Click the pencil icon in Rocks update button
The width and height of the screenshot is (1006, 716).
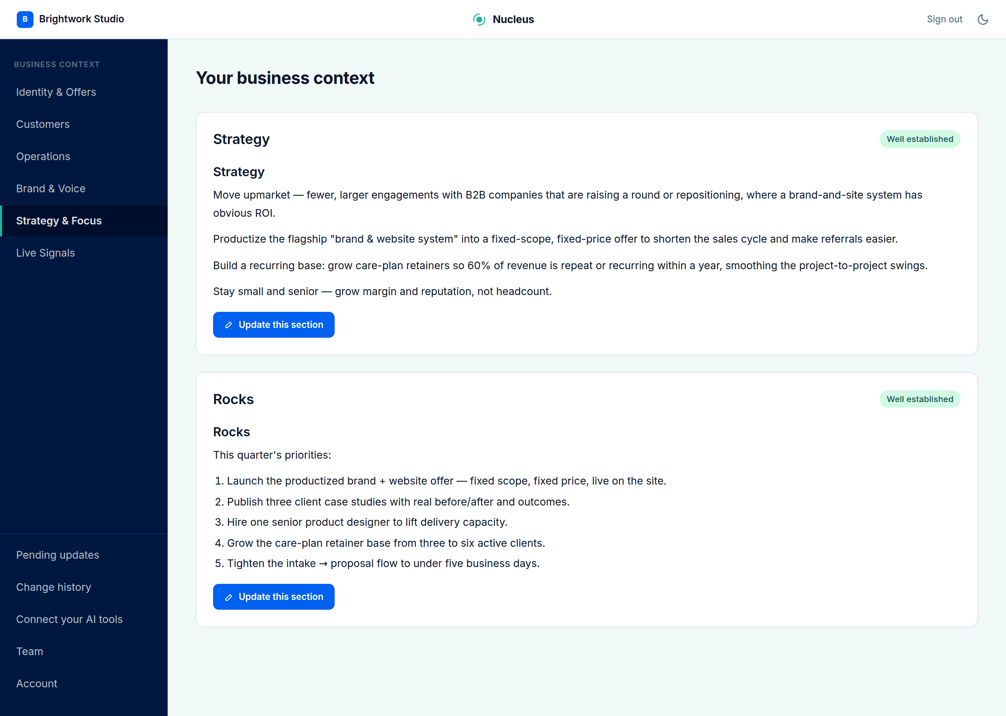(228, 597)
